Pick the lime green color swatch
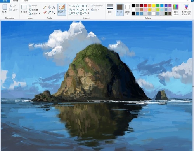This screenshot has height=151, width=194. click(158, 10)
